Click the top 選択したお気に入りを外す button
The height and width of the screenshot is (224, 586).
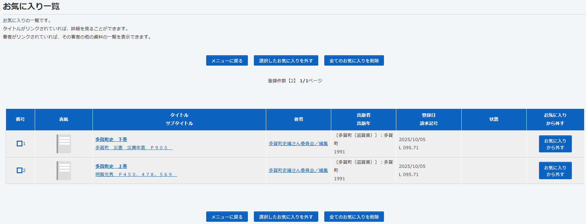tap(286, 61)
